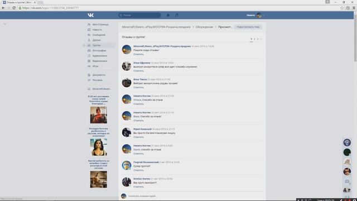The height and width of the screenshot is (201, 357).
Task: Open the third sepia ad image
Action: tap(98, 180)
